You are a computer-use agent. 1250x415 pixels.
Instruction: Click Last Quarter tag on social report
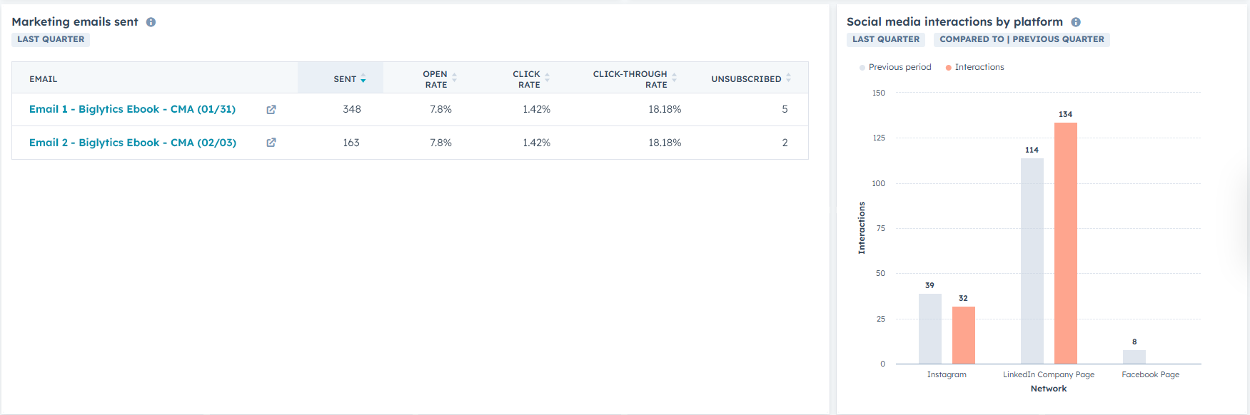click(886, 39)
